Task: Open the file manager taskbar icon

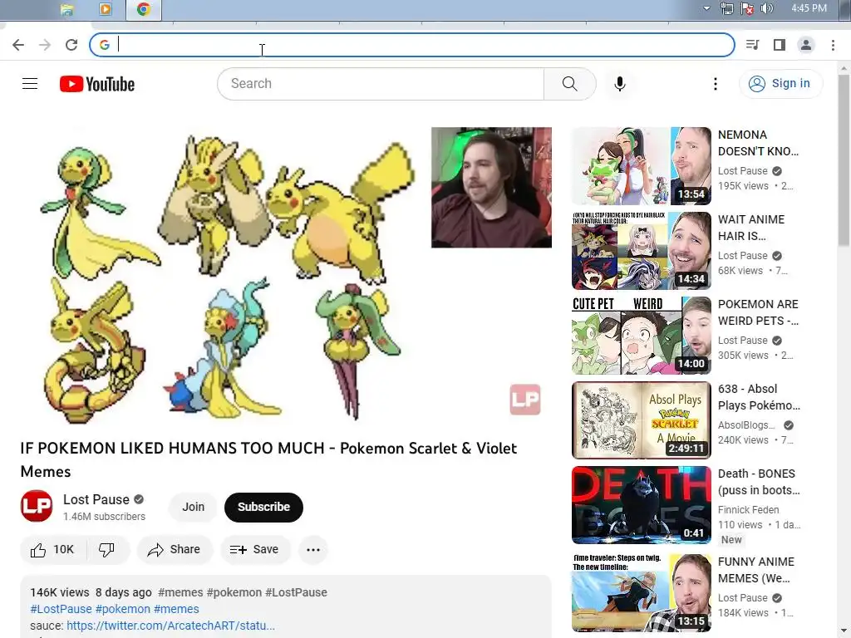Action: (66, 9)
